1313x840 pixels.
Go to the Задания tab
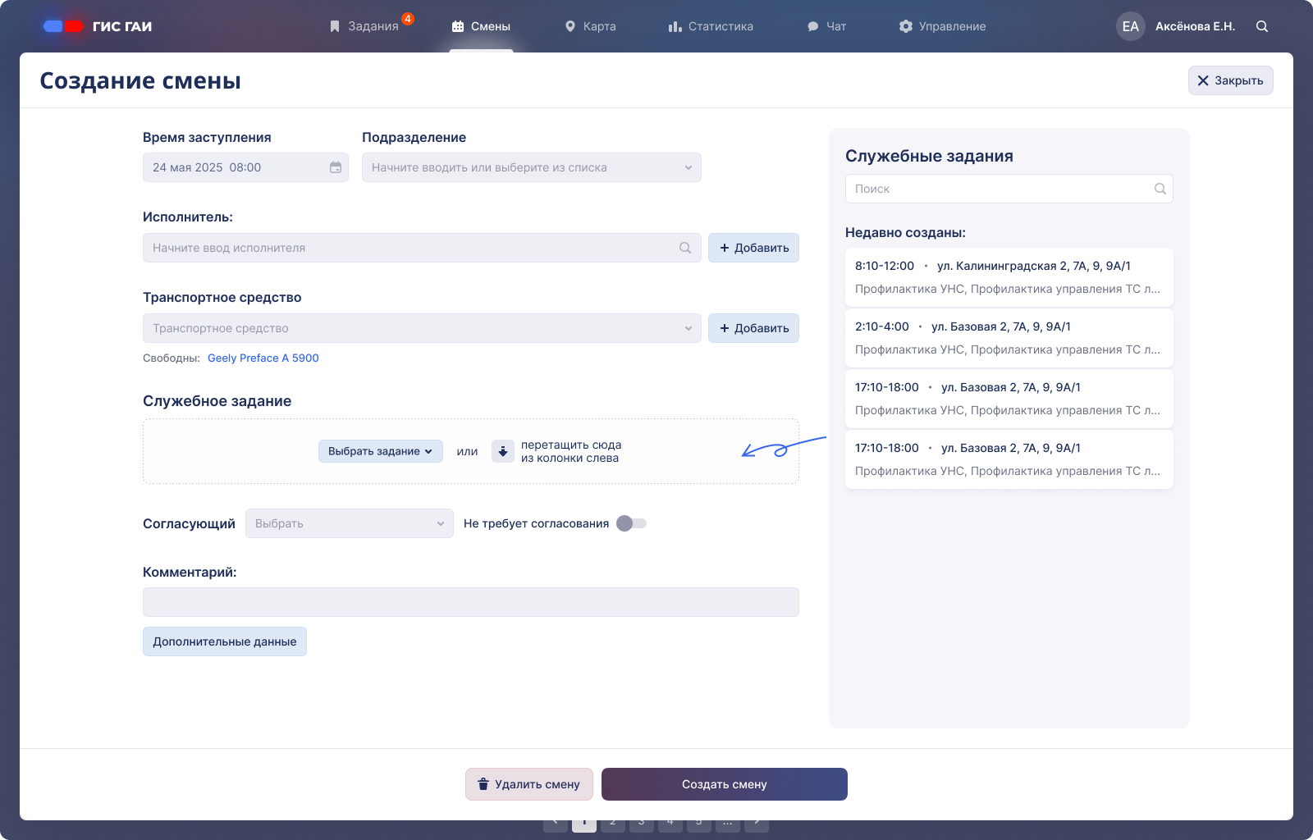(x=364, y=26)
